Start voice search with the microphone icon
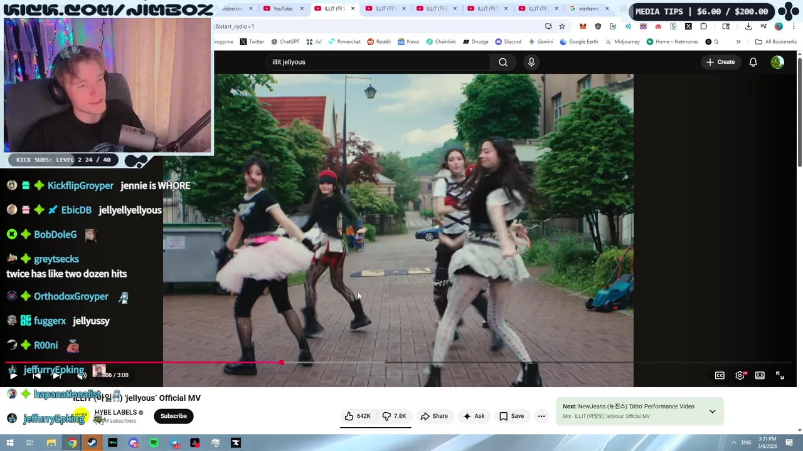 531,62
